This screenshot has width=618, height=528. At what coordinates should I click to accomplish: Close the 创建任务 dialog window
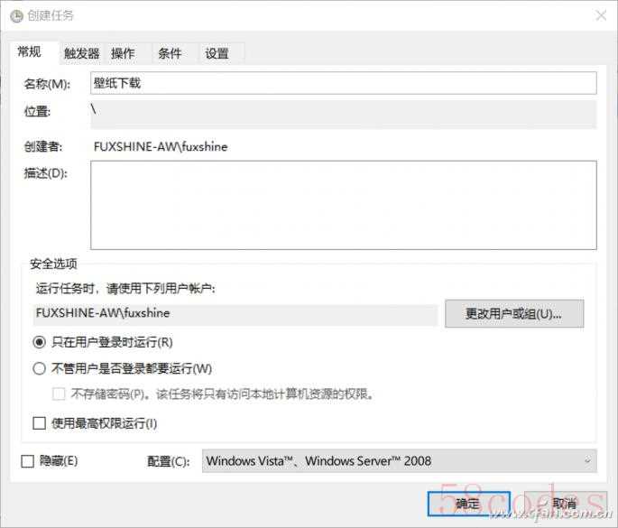[x=601, y=15]
